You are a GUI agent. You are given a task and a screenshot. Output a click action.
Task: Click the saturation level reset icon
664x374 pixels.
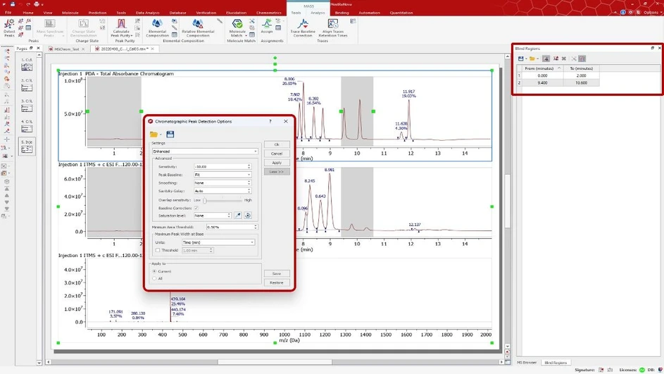[x=248, y=216]
